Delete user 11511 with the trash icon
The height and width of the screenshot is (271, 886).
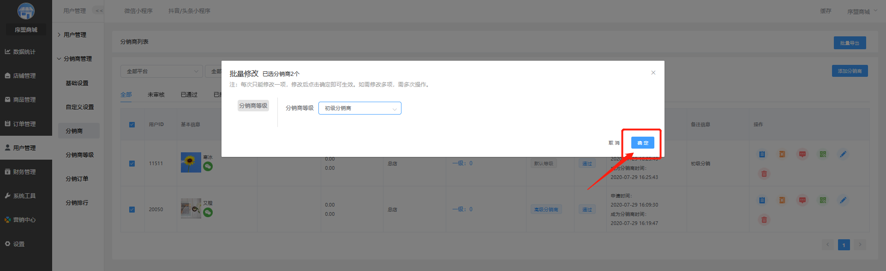tap(764, 173)
